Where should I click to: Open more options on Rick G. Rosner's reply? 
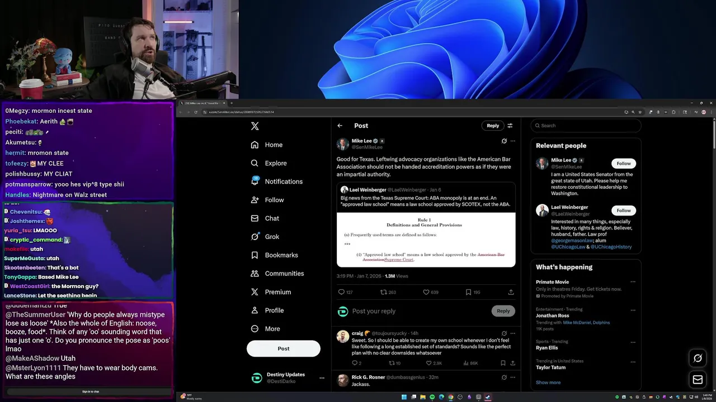pyautogui.click(x=513, y=377)
